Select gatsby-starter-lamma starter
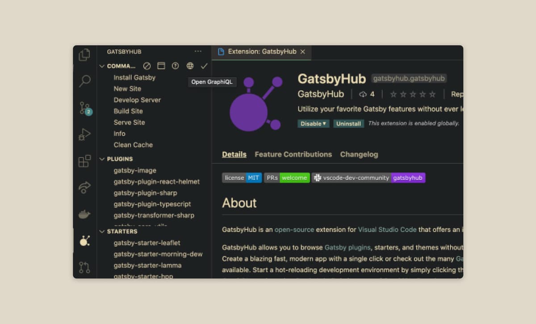The width and height of the screenshot is (536, 324). (x=147, y=265)
